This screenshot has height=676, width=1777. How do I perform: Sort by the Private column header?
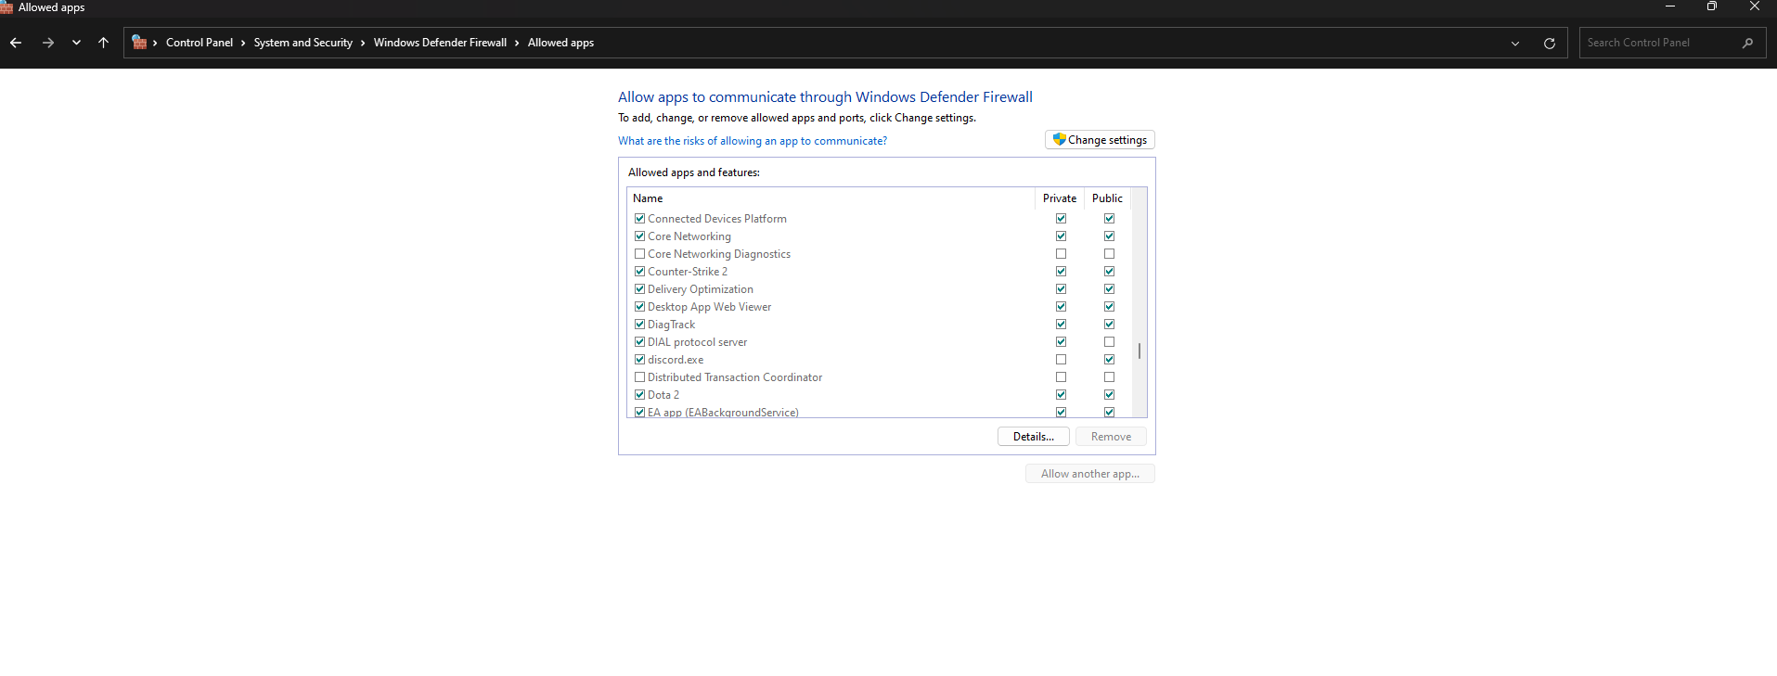click(1060, 198)
